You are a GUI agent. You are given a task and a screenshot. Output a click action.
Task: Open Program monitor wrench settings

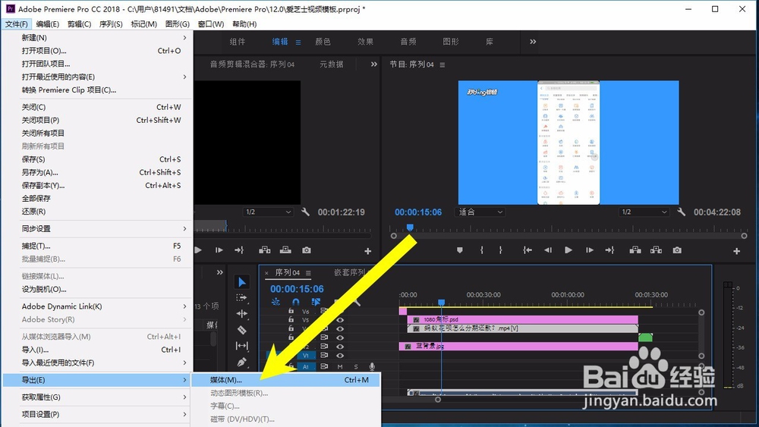tap(682, 212)
